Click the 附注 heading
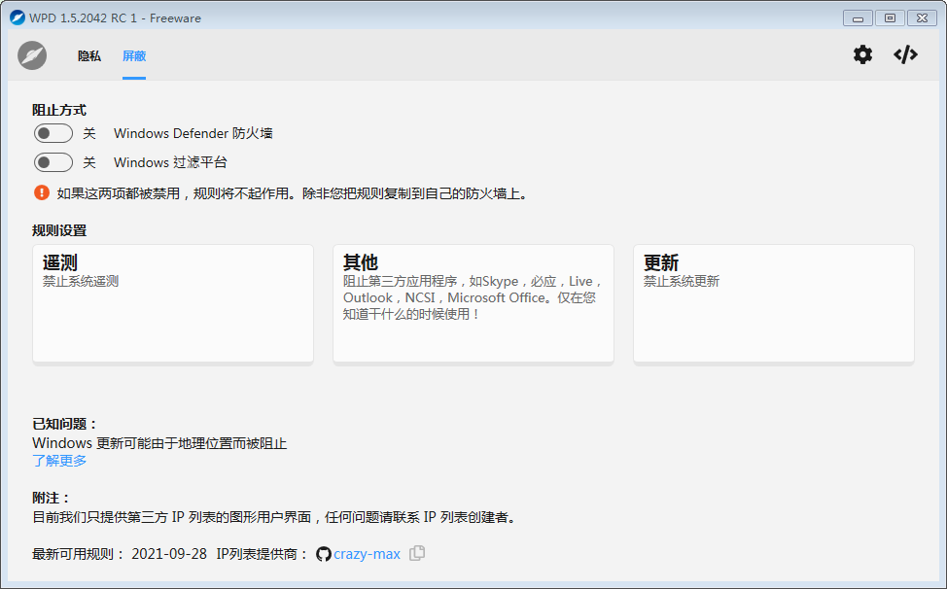 52,498
